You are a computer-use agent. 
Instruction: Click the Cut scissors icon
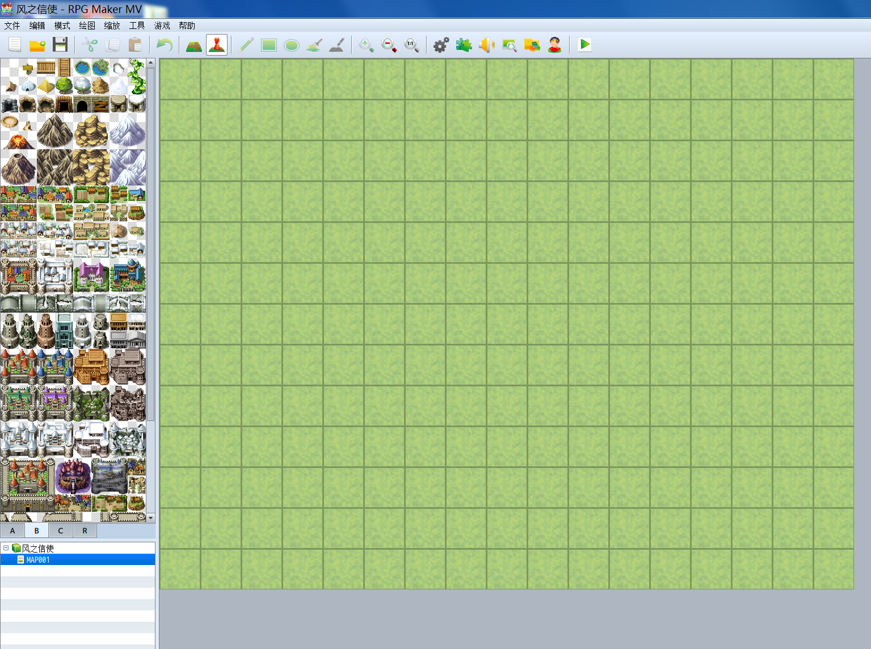[x=90, y=45]
